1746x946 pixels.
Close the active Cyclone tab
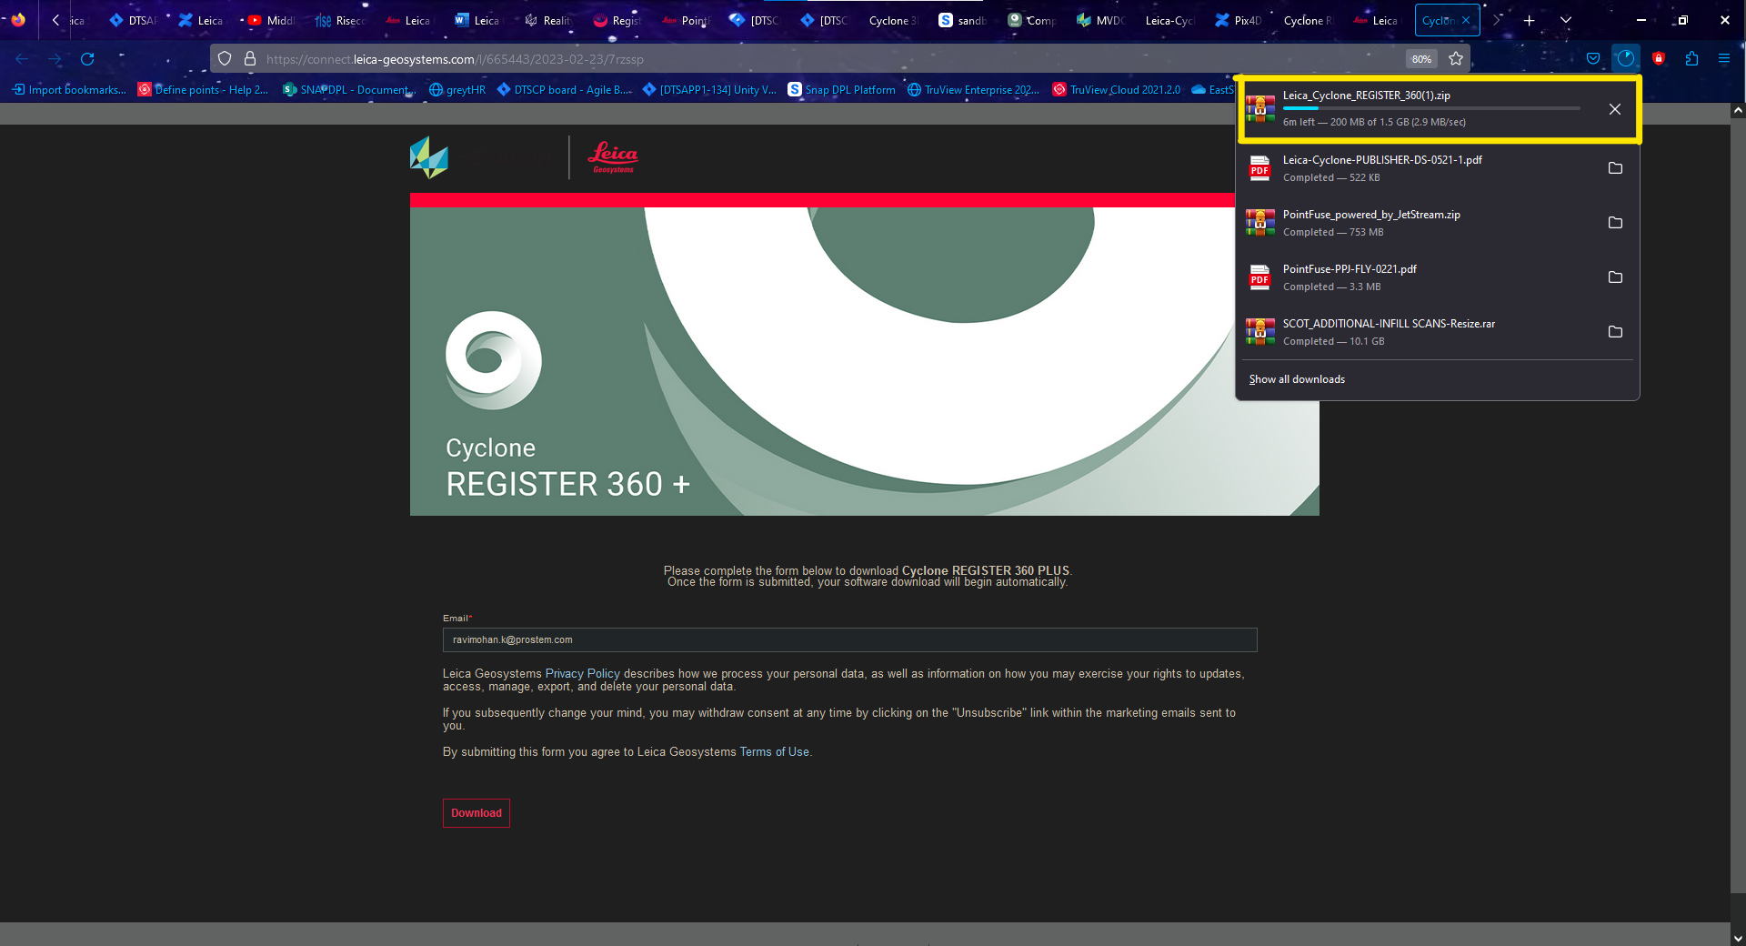(x=1466, y=20)
